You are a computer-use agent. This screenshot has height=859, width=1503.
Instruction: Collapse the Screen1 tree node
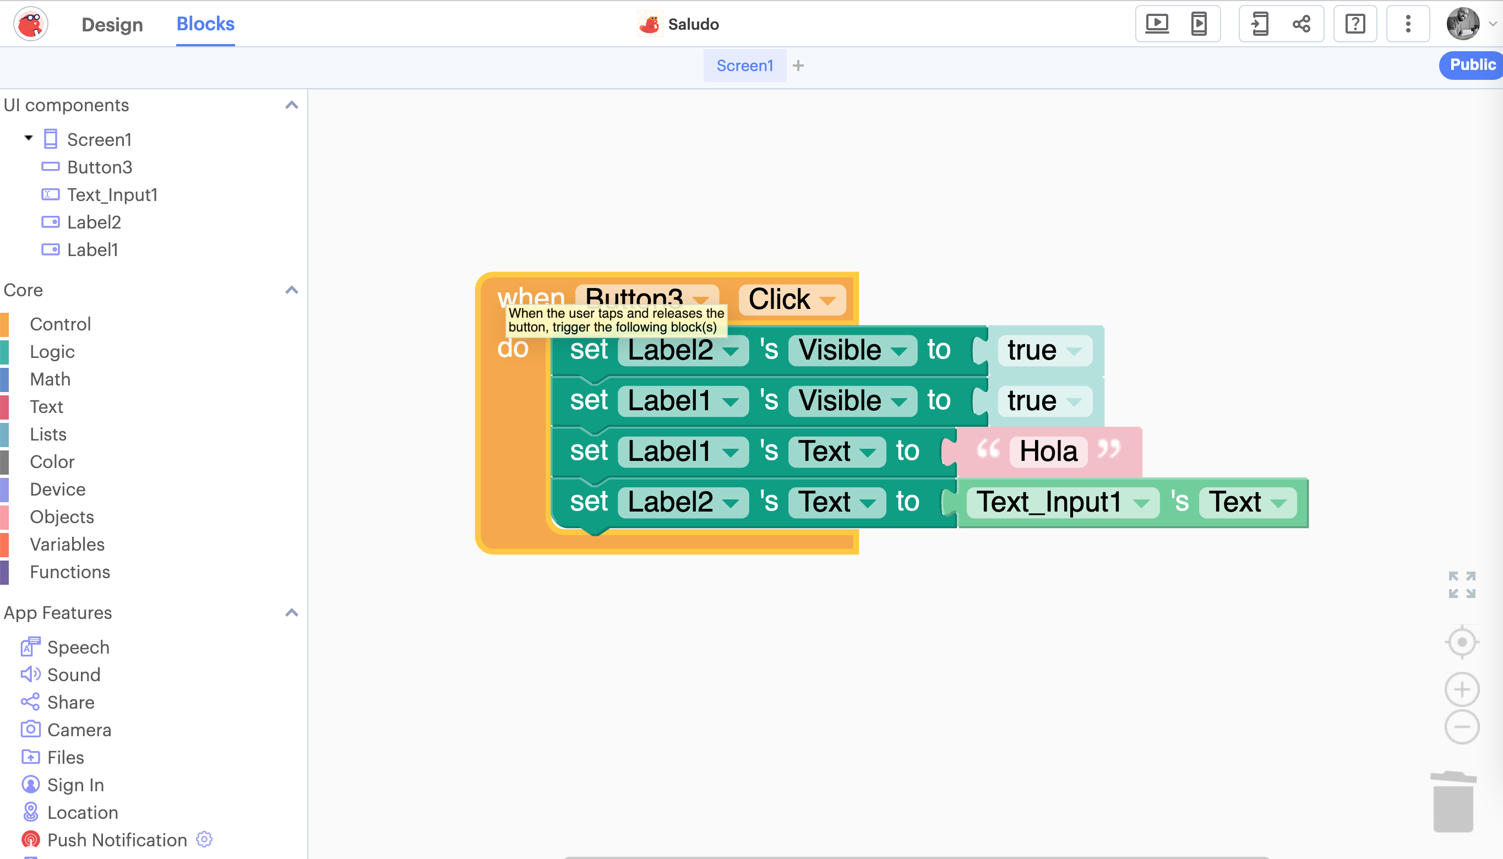(28, 138)
